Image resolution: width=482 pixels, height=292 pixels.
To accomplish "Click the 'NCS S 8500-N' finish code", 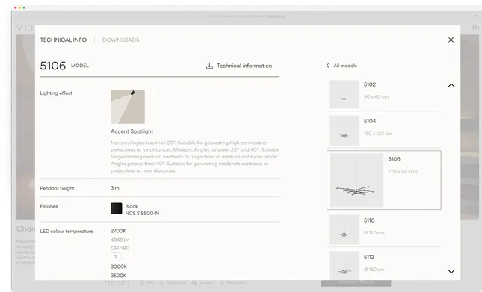I will pos(142,213).
